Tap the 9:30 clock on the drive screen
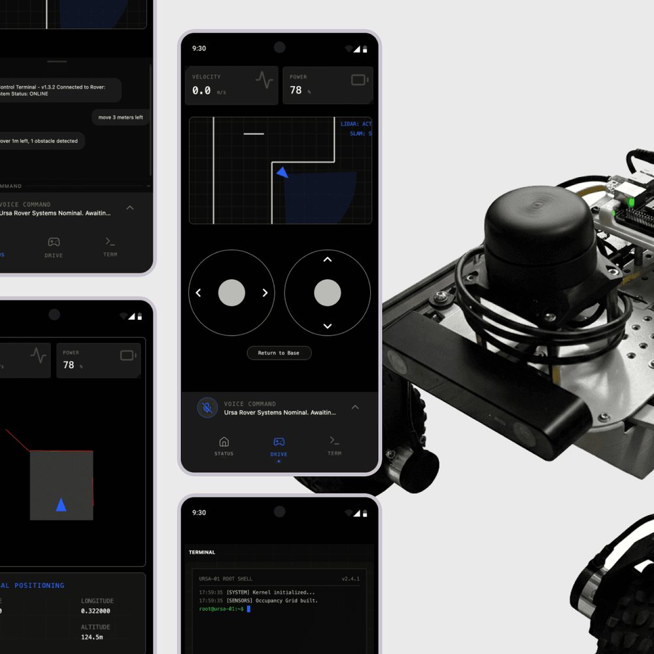Viewport: 654px width, 654px height. click(199, 48)
